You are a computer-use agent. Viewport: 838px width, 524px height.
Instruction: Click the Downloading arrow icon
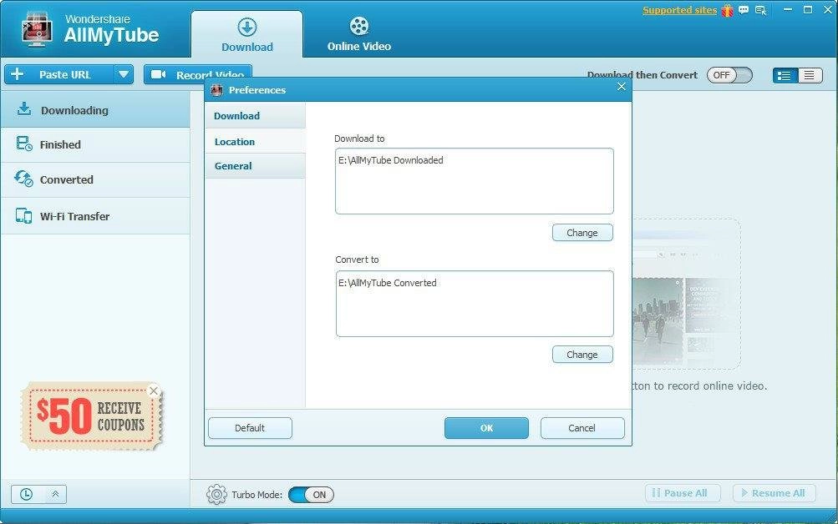tap(23, 108)
